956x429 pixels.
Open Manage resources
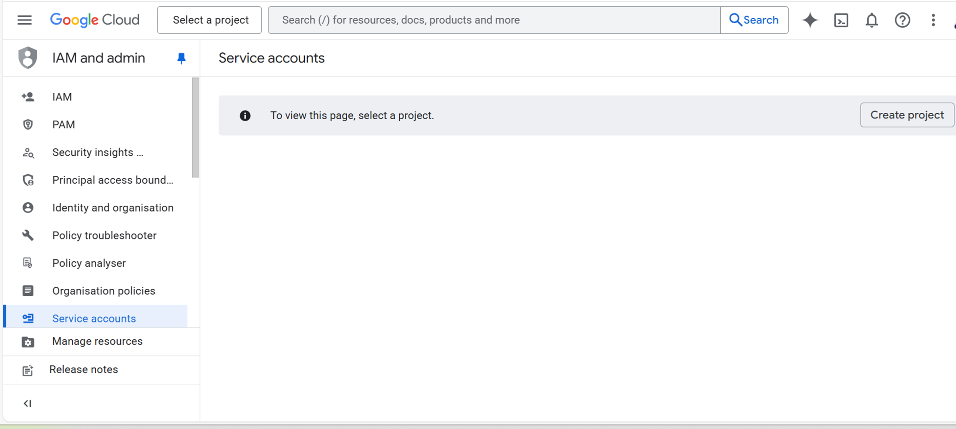(x=97, y=341)
